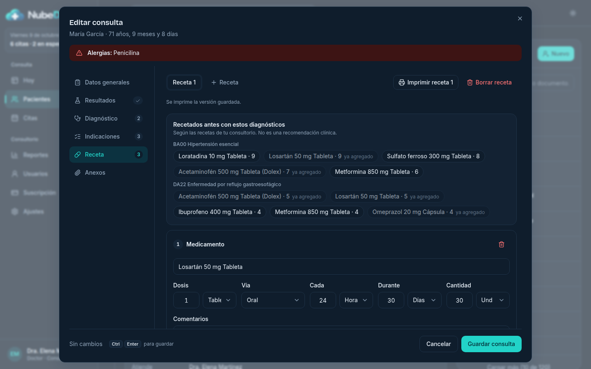Open the Anexos section
The image size is (591, 369).
pyautogui.click(x=108, y=173)
